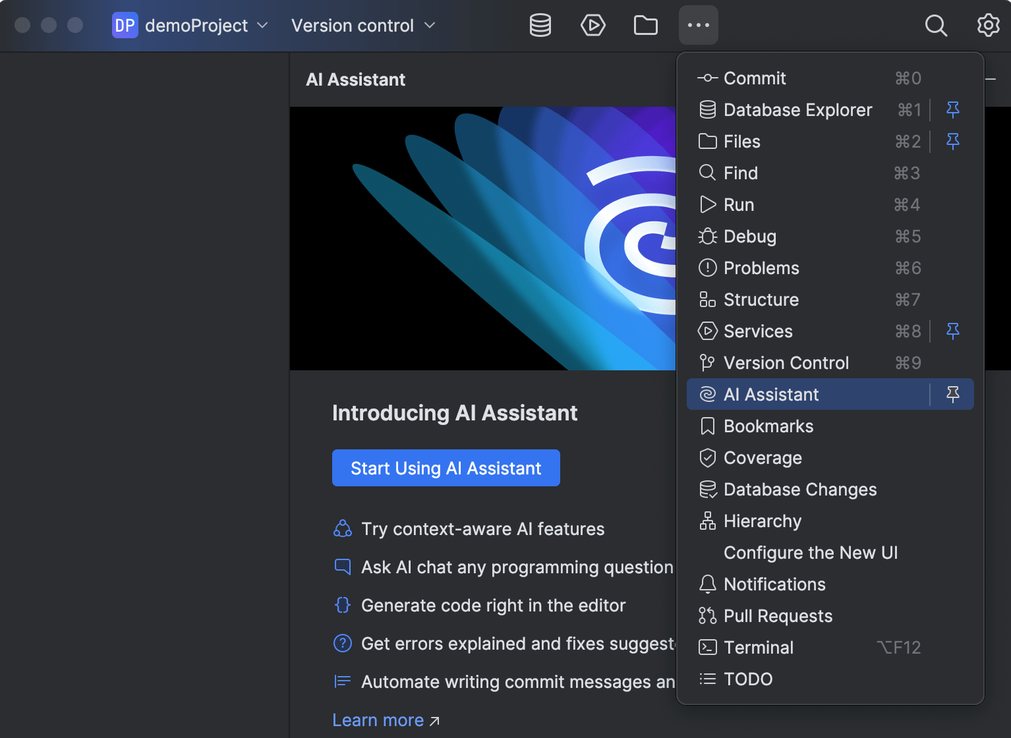This screenshot has height=738, width=1011.
Task: Click the More Tool Windows ellipsis icon
Action: tap(698, 25)
